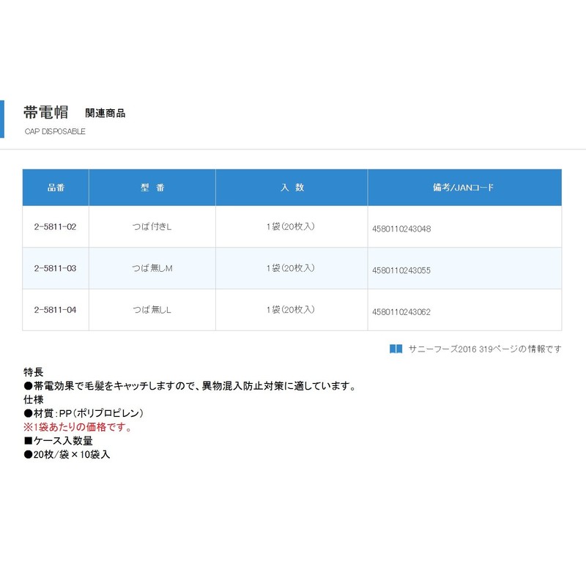Click the CAP DISPOSABLE subtitle text
Screen dimensions: 586x586
tap(55, 132)
